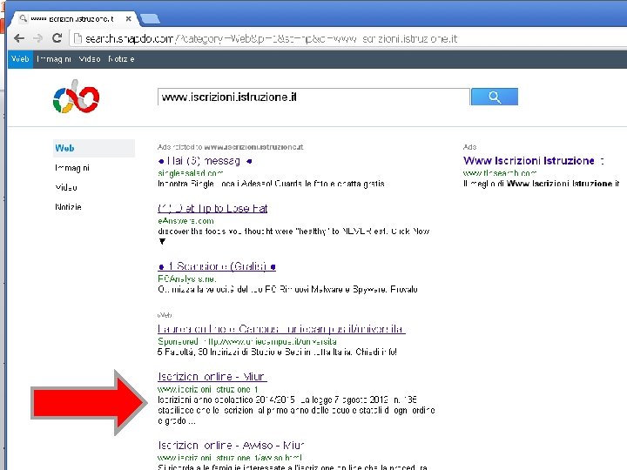This screenshot has height=470, width=627.
Task: Open the 'Hai (5) messag' ad link
Action: click(x=206, y=161)
